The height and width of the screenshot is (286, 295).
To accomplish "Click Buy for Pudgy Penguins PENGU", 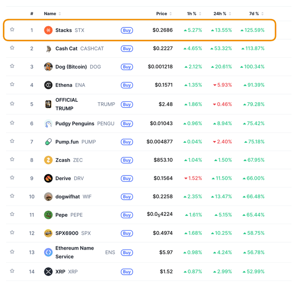I will click(x=127, y=123).
